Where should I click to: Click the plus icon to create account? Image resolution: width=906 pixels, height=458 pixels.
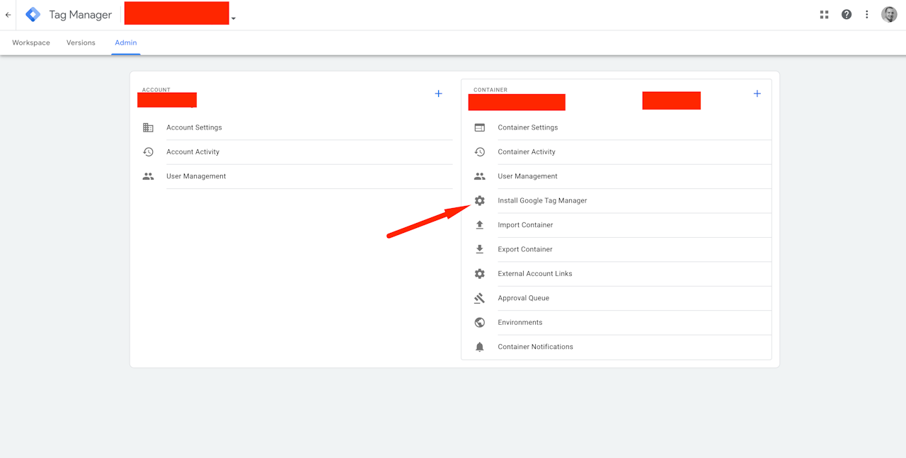438,93
